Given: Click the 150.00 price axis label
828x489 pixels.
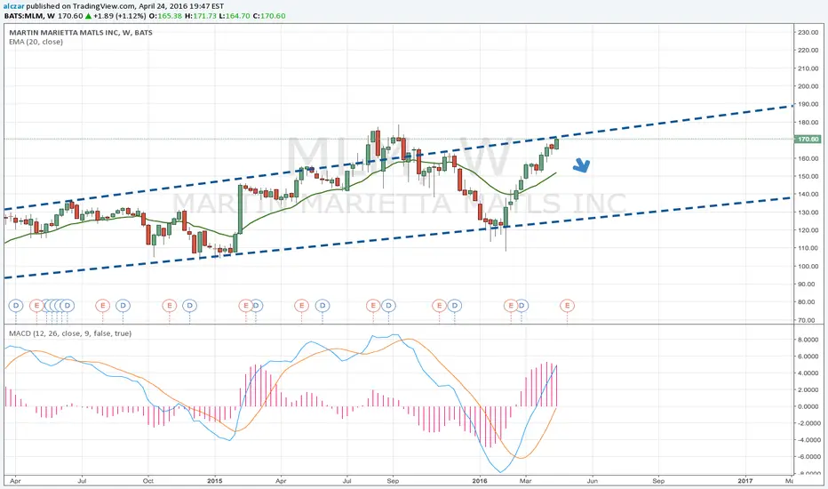Looking at the screenshot, I should (808, 176).
